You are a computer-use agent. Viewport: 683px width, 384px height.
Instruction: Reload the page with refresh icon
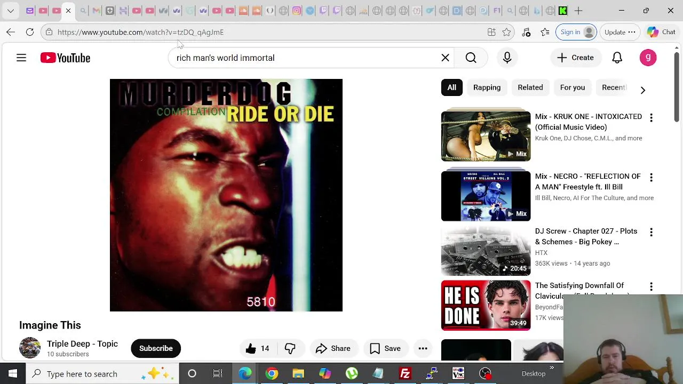tap(30, 32)
